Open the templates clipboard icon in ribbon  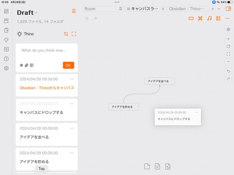[6, 30]
